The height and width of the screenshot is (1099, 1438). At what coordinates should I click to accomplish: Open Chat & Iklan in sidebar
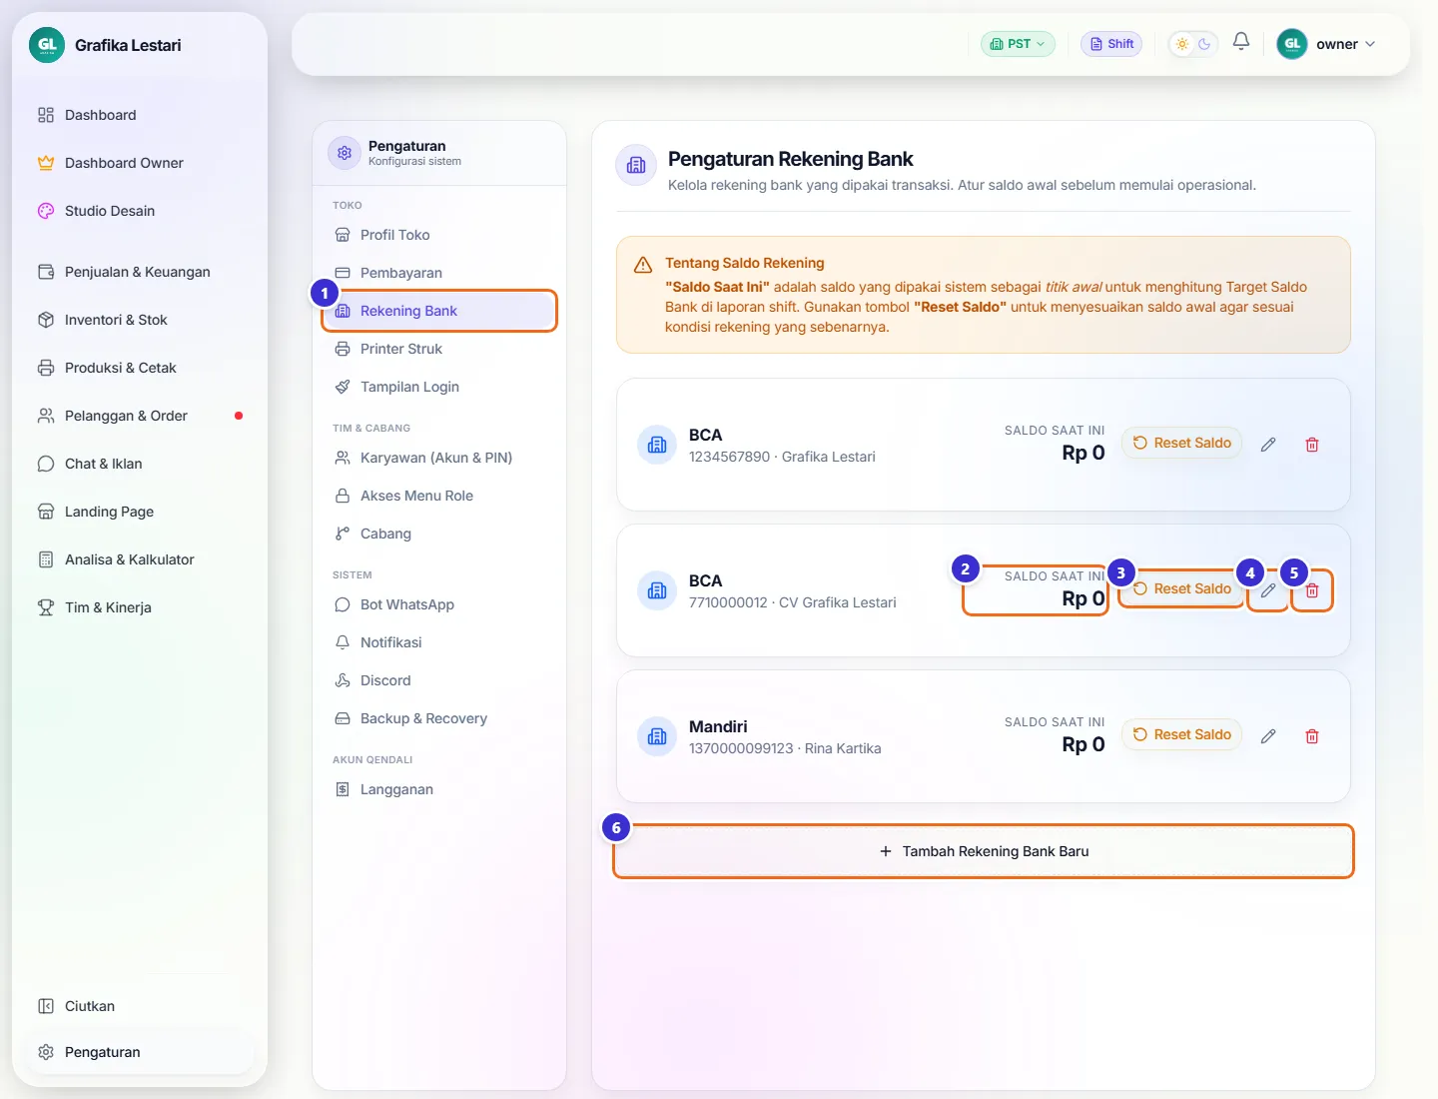[x=140, y=464]
